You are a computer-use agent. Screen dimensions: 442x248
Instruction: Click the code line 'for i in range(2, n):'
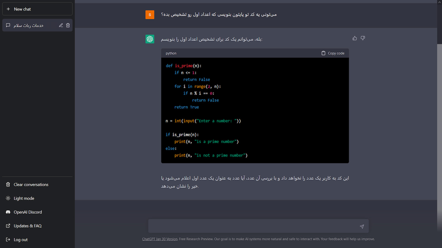(198, 87)
